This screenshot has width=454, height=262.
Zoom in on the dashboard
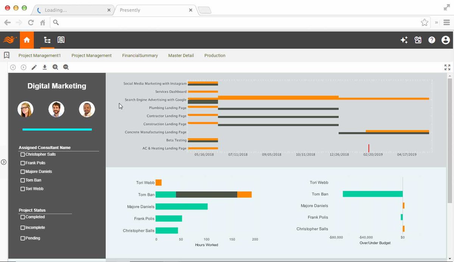pyautogui.click(x=55, y=67)
